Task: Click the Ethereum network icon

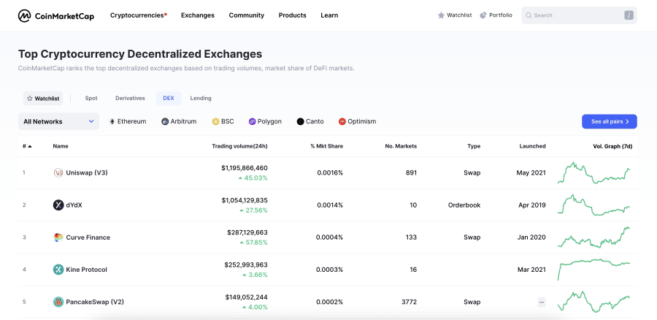Action: coord(112,121)
